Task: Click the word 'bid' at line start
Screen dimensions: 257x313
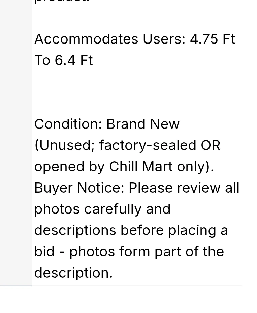Action: [44, 252]
